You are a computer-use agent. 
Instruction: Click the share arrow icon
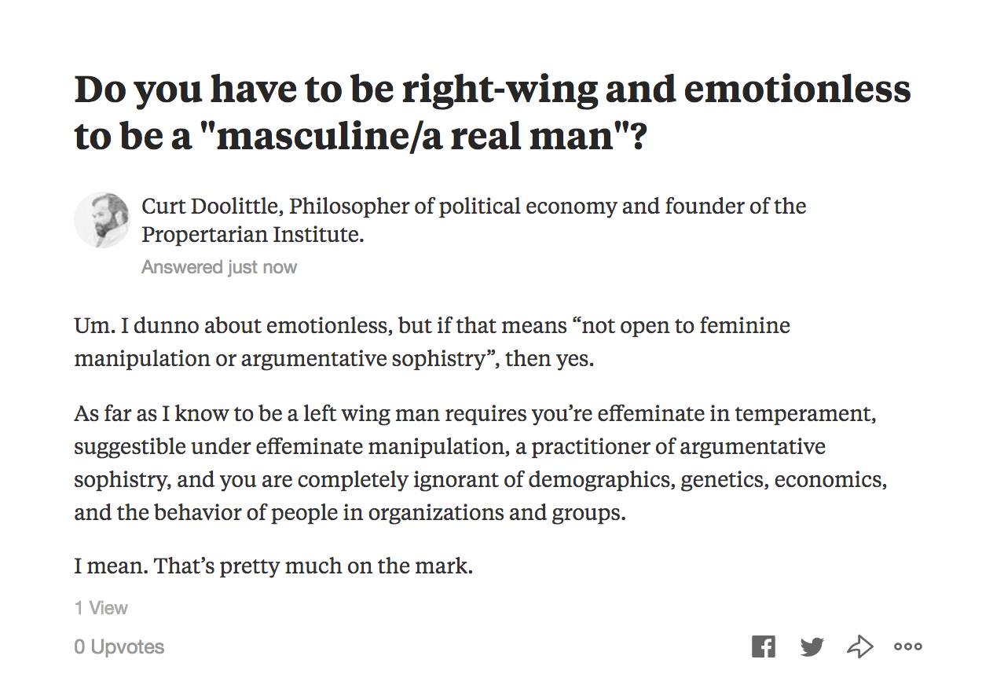[x=860, y=647]
